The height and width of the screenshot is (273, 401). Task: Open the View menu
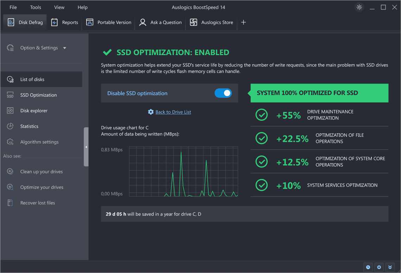(59, 7)
